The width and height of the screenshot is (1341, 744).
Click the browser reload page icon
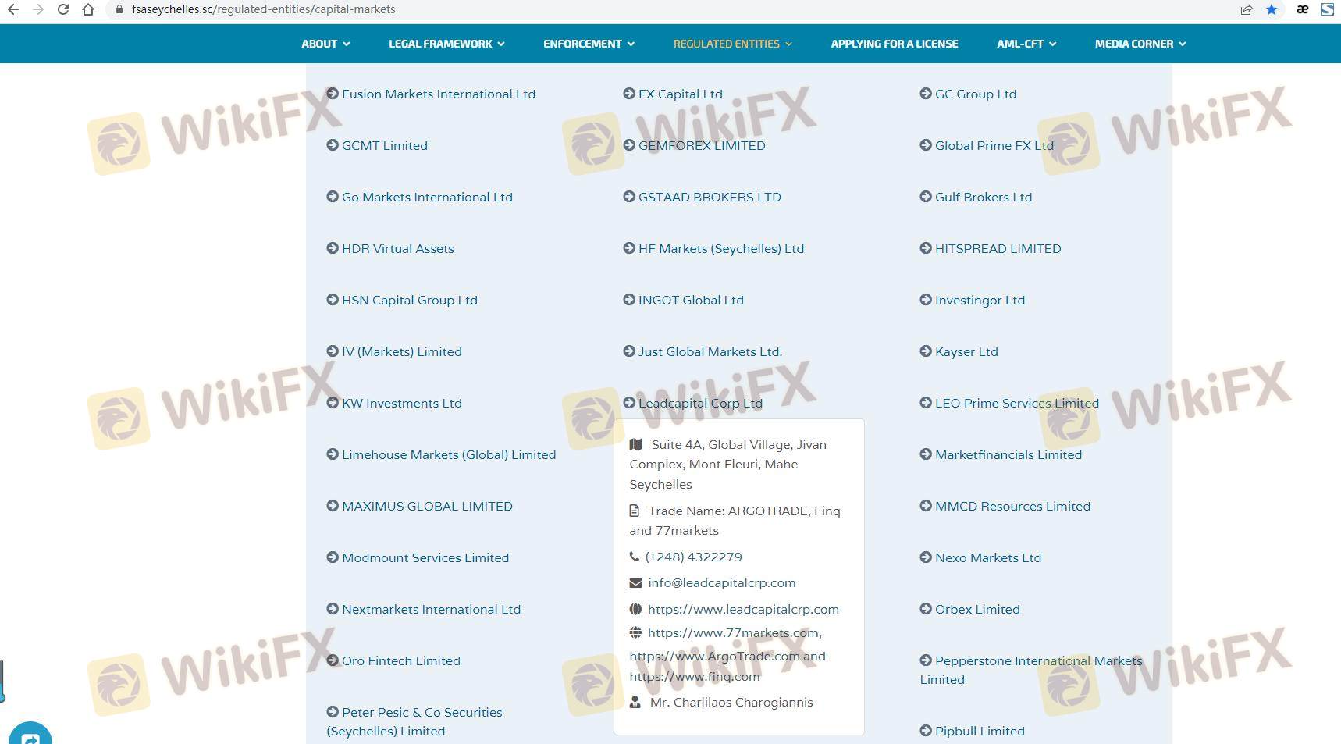63,9
